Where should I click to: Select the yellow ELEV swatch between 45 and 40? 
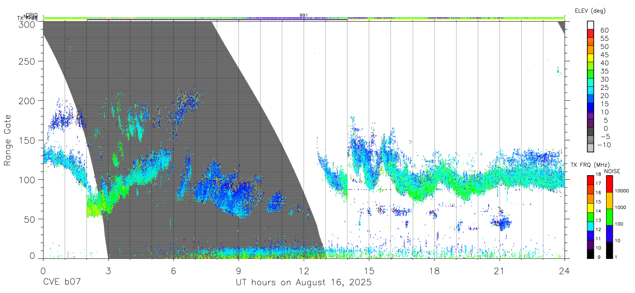591,59
